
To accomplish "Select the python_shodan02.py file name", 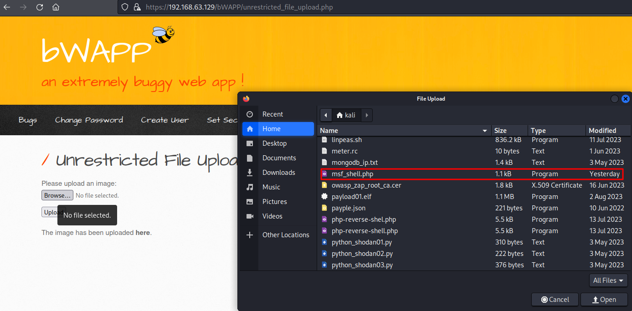I will click(362, 254).
